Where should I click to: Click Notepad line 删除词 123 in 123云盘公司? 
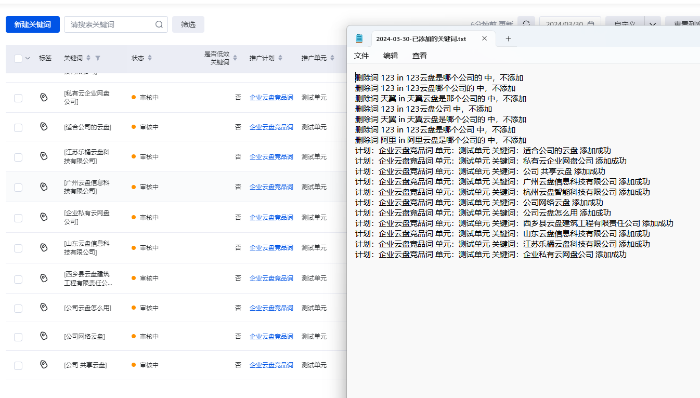423,109
